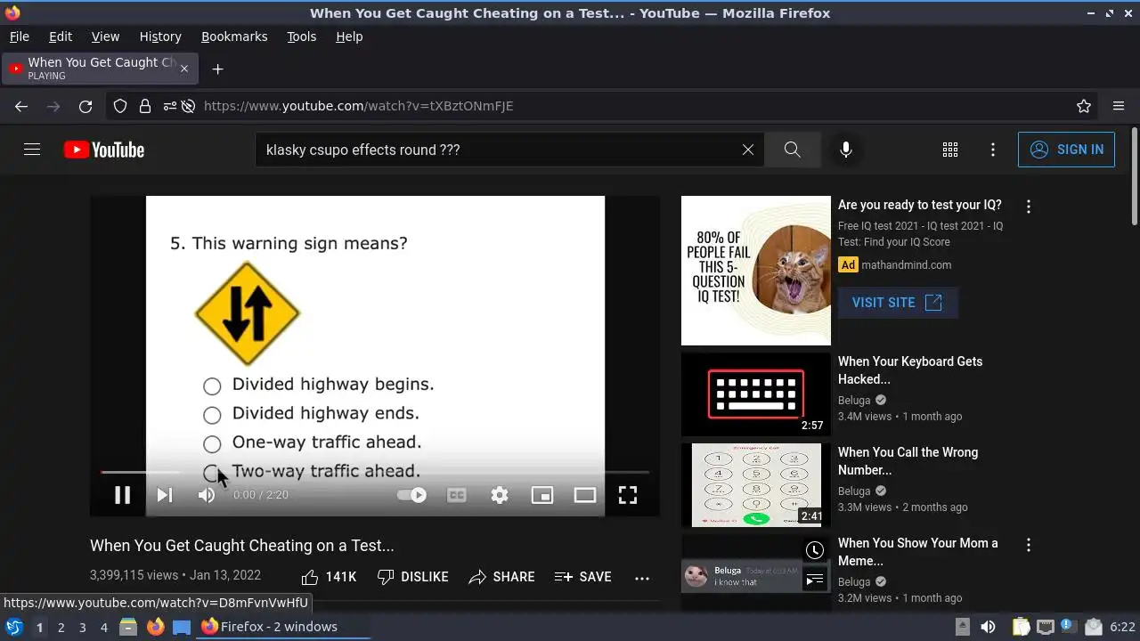The width and height of the screenshot is (1140, 641).
Task: Like the video with 141K likes
Action: (x=329, y=577)
